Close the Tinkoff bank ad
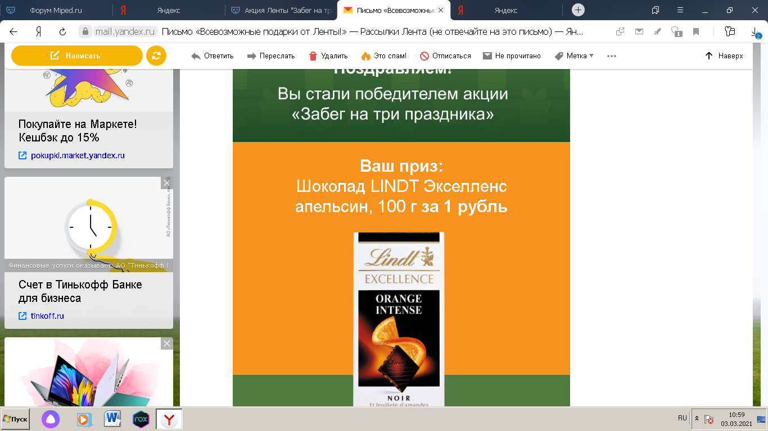Image resolution: width=768 pixels, height=431 pixels. point(167,183)
